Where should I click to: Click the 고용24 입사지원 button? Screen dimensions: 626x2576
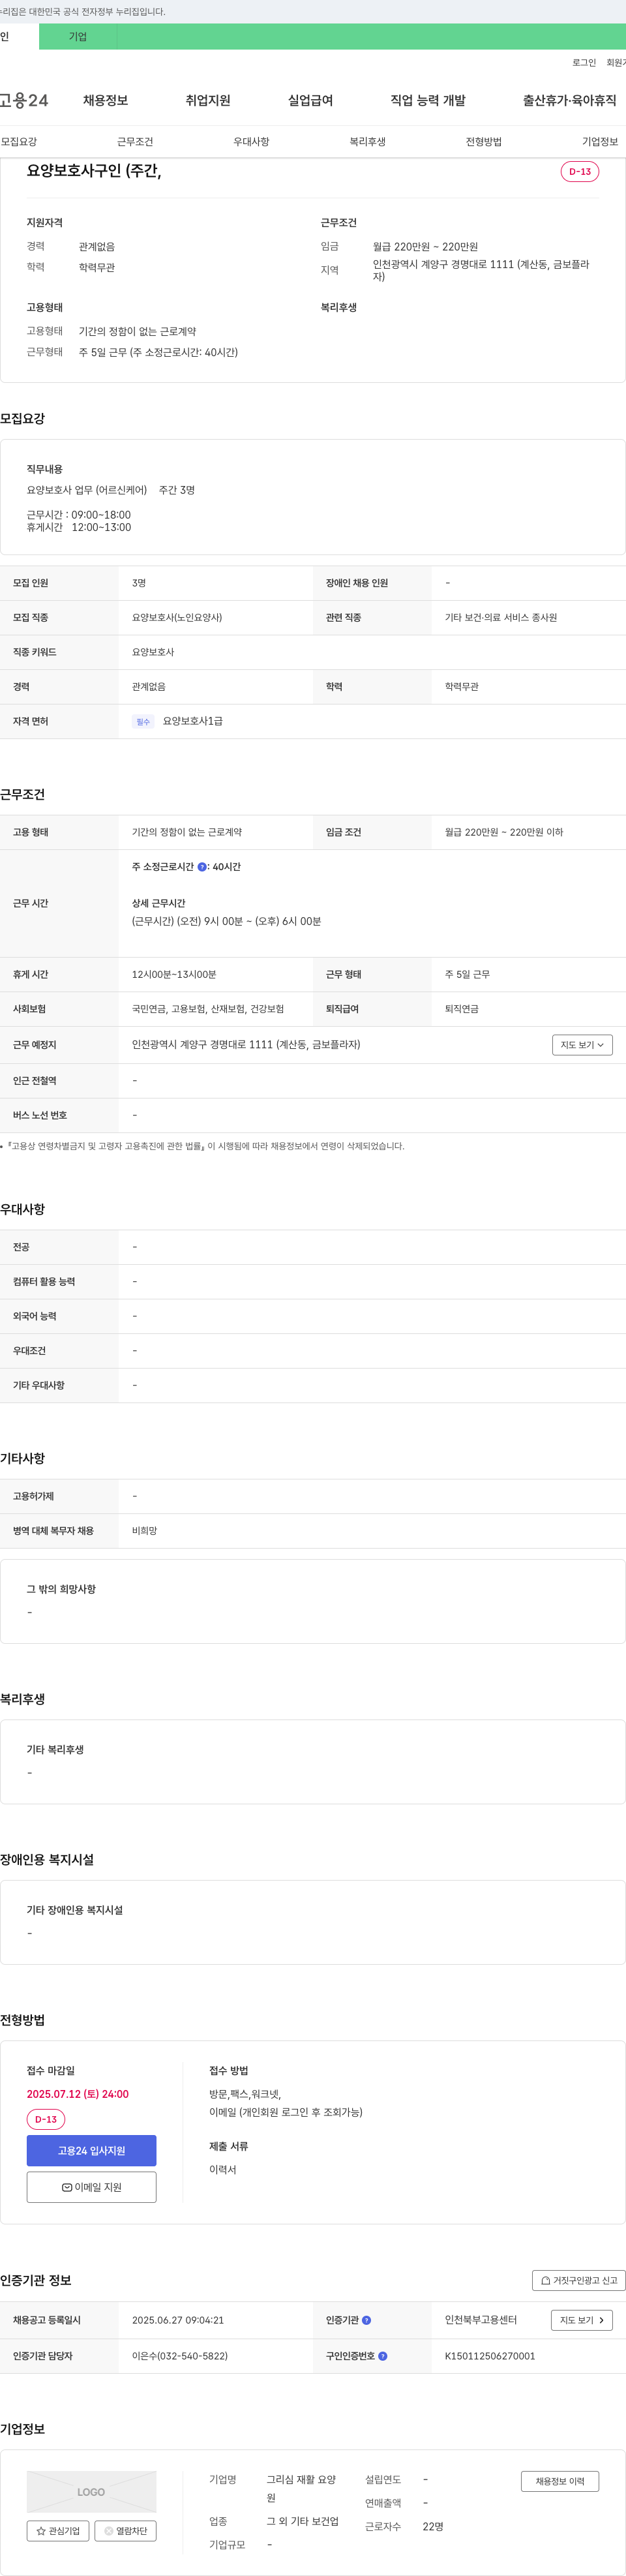[x=91, y=2150]
